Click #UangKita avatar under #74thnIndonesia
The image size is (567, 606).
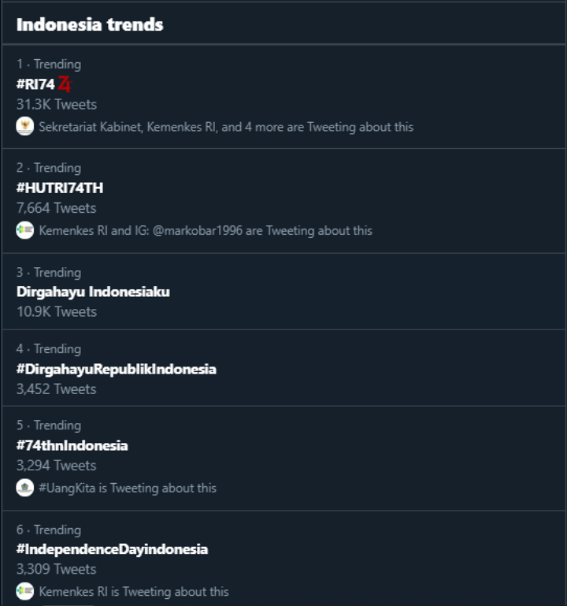point(25,488)
